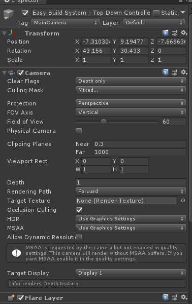Screen dimensions: 192x304
Task: Click the Far clipping plane field
Action: click(140, 152)
